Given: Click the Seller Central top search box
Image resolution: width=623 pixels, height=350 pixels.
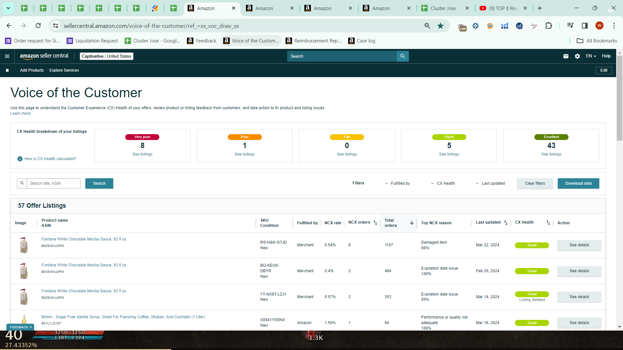Looking at the screenshot, I should click(x=342, y=56).
